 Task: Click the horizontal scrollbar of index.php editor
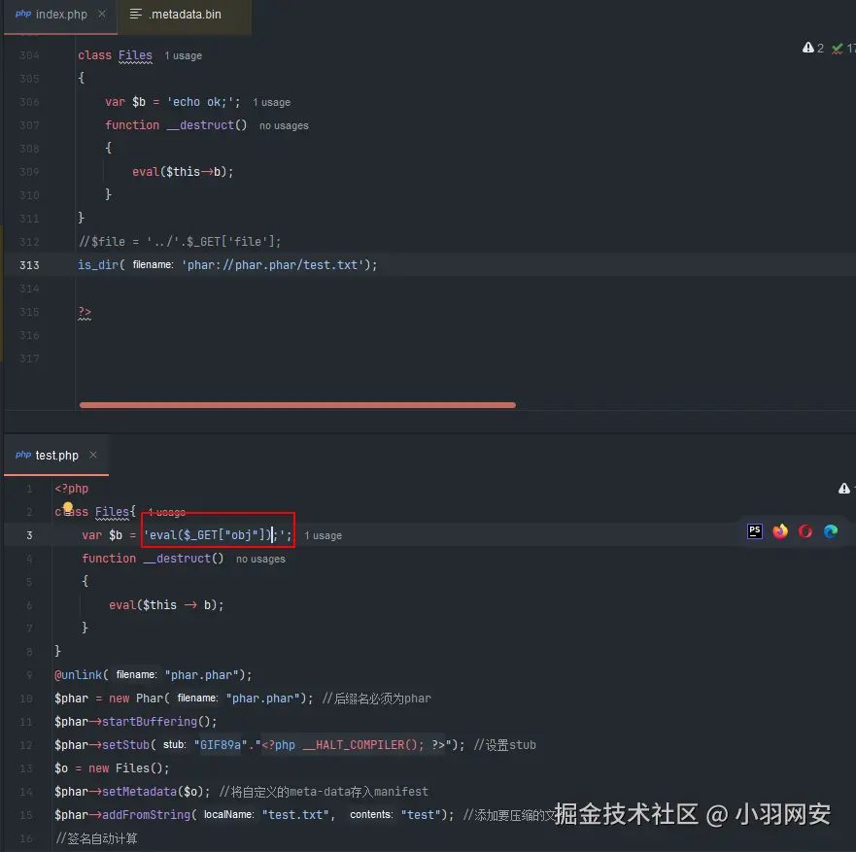[297, 405]
